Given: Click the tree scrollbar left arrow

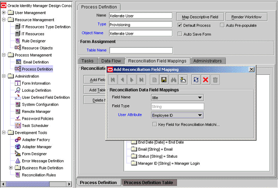Looking at the screenshot, I should (3, 184).
